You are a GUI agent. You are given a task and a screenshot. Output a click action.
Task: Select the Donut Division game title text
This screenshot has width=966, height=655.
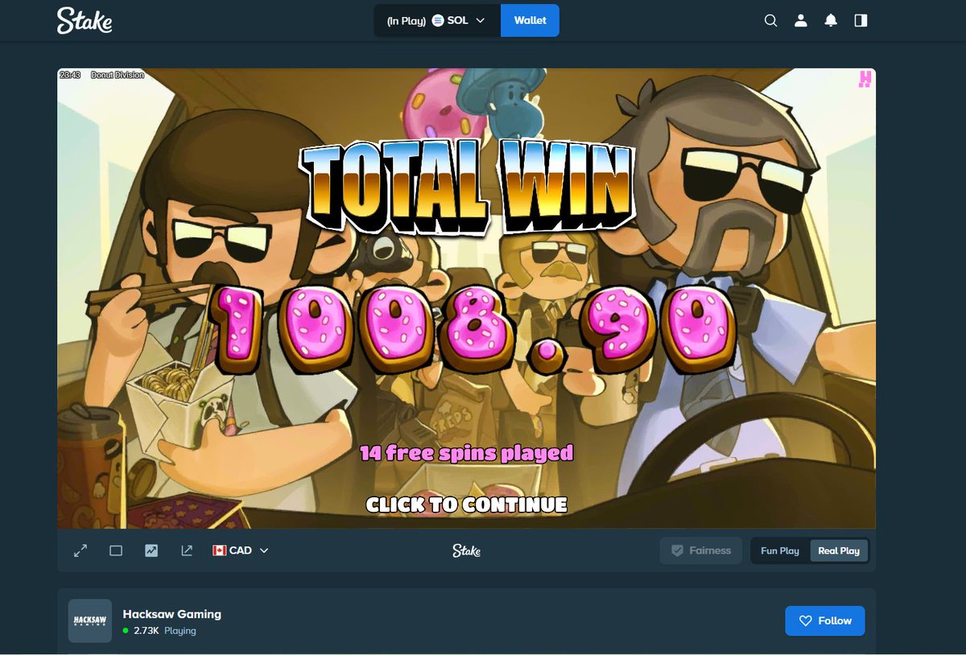[118, 75]
